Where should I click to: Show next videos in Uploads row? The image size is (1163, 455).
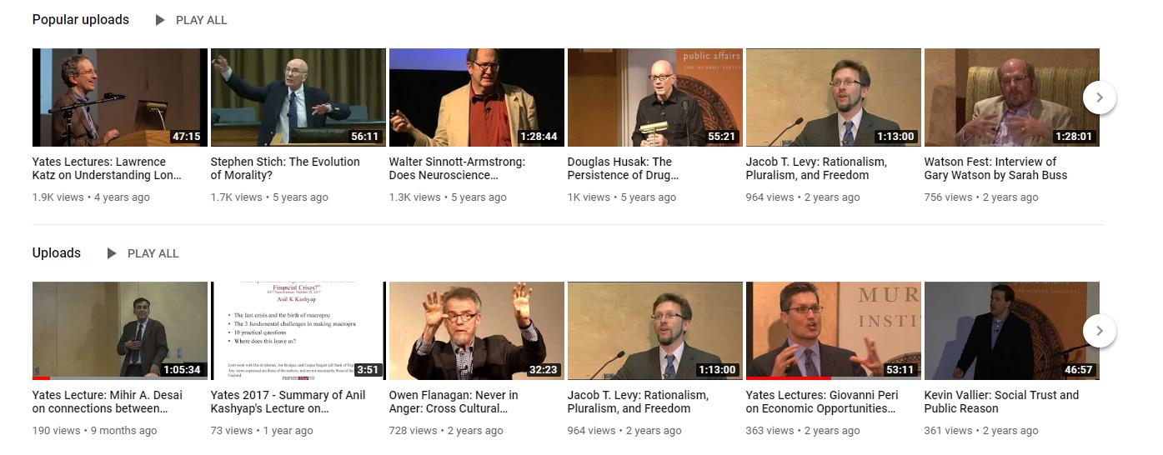(x=1100, y=331)
